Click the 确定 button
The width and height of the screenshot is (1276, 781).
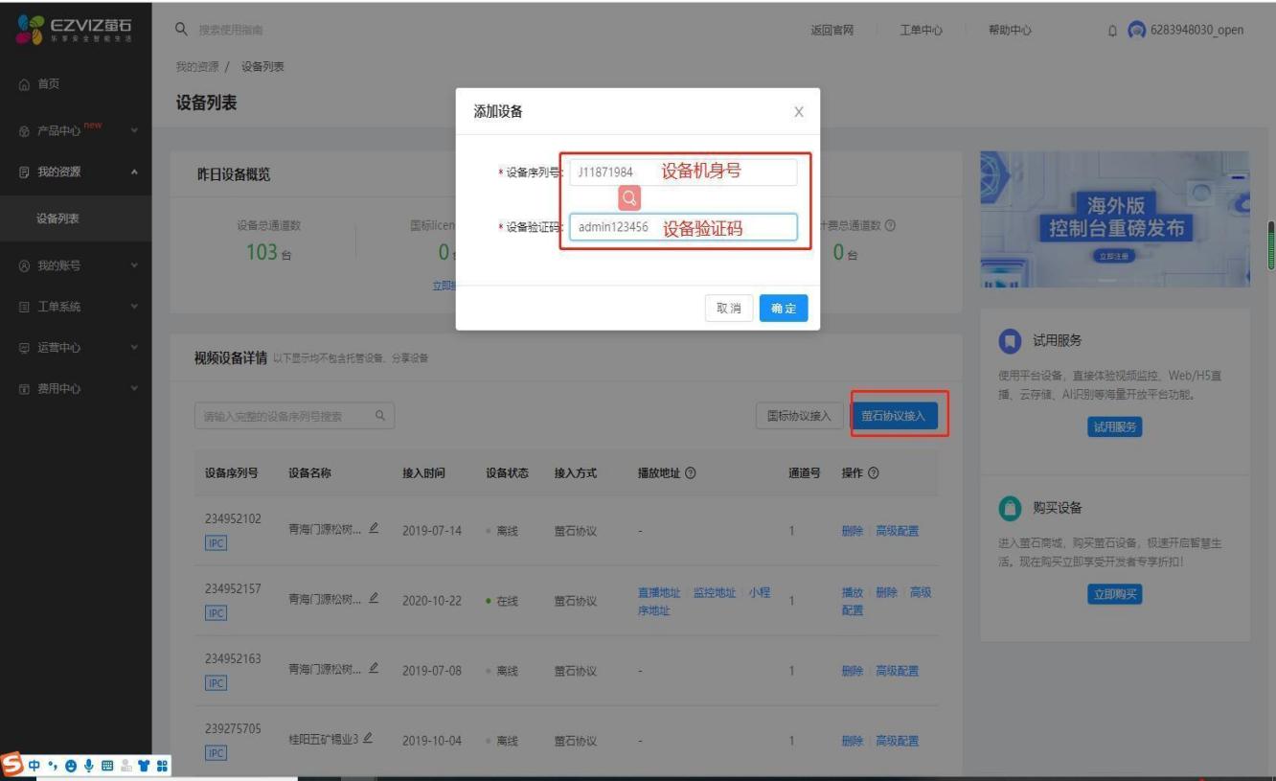783,310
